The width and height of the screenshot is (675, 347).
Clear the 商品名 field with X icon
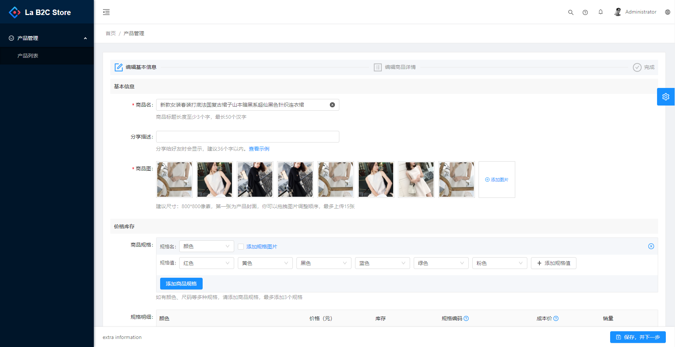(332, 105)
